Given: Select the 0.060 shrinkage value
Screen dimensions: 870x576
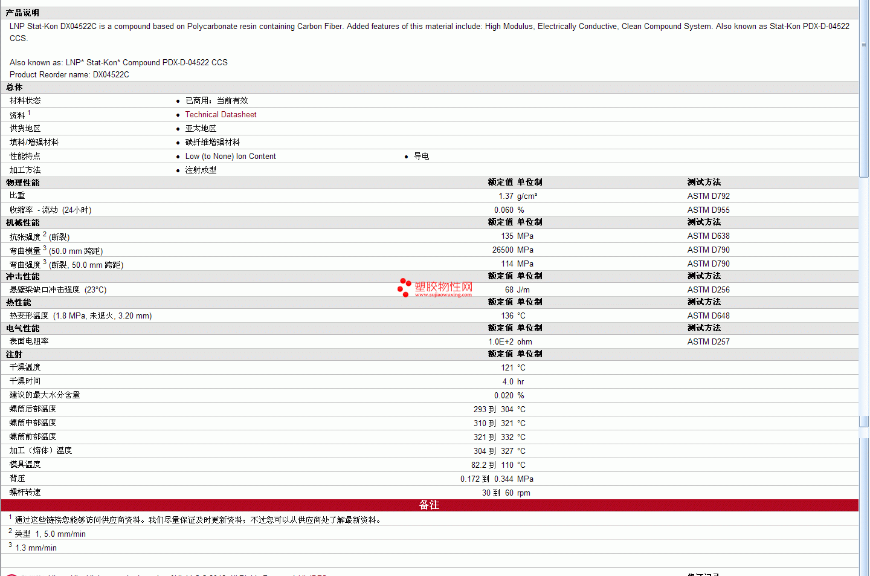Looking at the screenshot, I should point(504,210).
